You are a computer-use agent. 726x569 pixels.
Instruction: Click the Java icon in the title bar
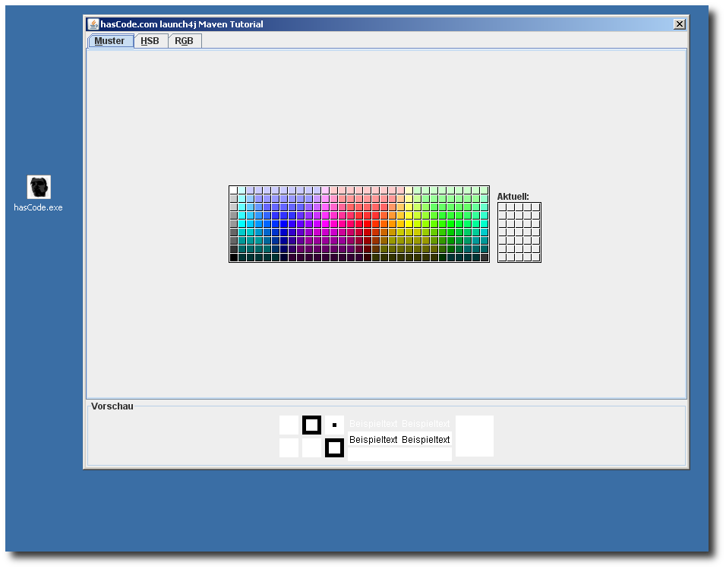[93, 24]
